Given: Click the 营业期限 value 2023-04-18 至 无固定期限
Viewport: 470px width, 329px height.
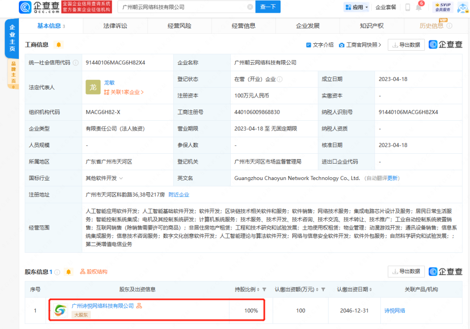Looking at the screenshot, I should click(x=266, y=128).
